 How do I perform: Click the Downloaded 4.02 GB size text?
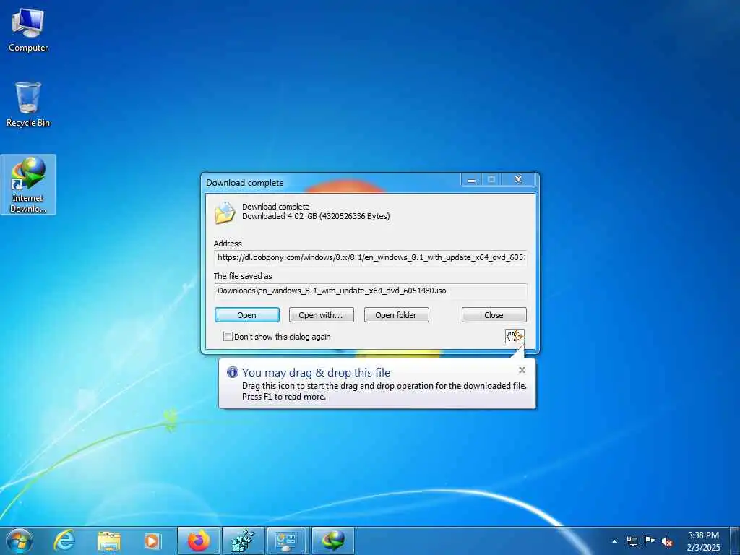tap(316, 216)
